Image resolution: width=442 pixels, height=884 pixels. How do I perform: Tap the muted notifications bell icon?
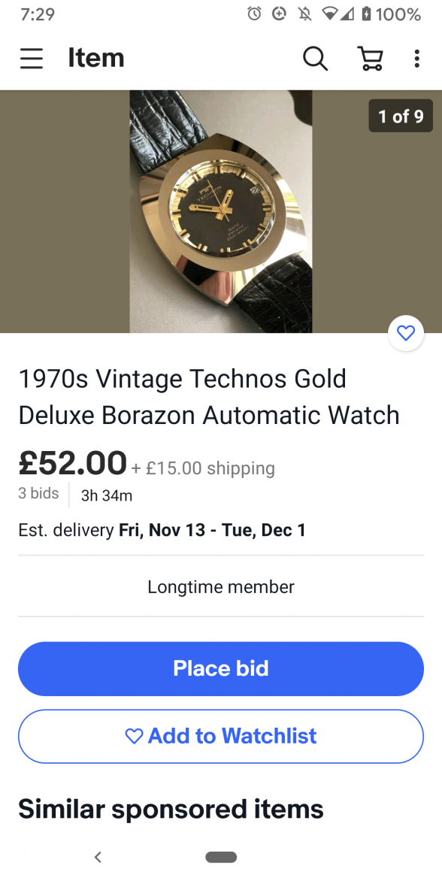305,14
